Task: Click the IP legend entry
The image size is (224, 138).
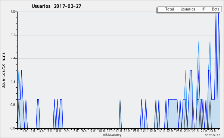Action: pyautogui.click(x=201, y=9)
